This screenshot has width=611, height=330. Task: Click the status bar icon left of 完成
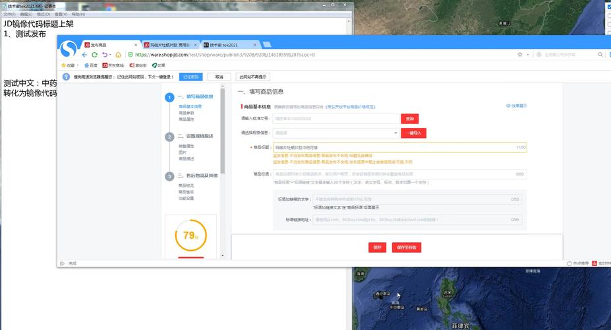tap(62, 263)
